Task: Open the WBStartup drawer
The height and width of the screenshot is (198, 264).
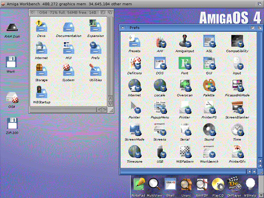Action: pos(41,92)
